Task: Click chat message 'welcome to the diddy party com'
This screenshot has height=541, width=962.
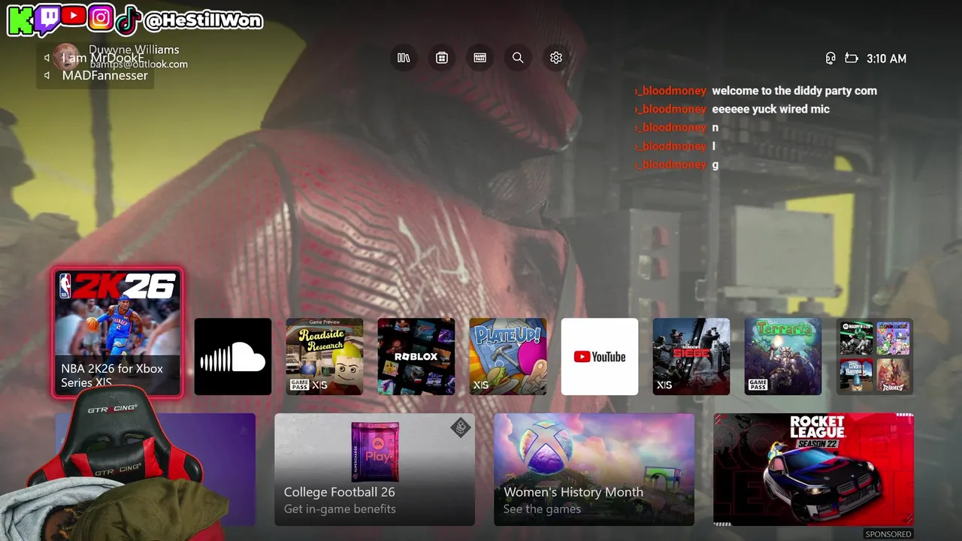Action: 794,91
